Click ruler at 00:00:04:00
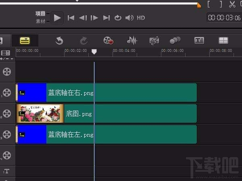Image resolution: width=242 pixels, height=181 pixels. point(124,51)
